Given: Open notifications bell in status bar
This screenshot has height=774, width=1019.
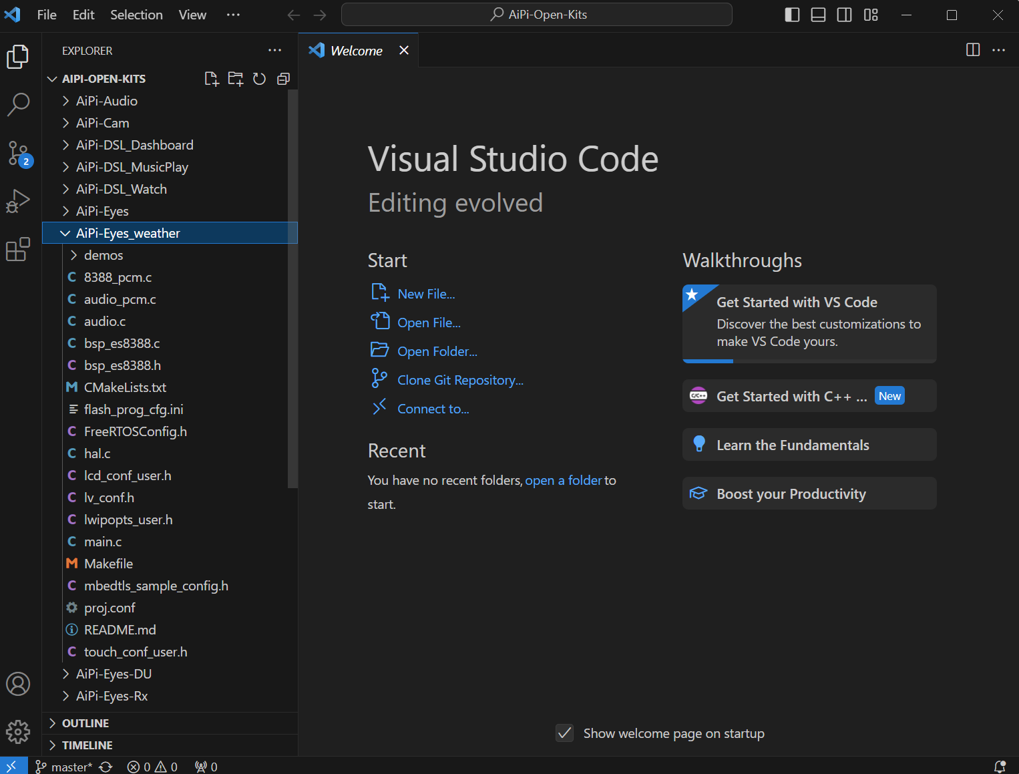Looking at the screenshot, I should point(1000,767).
